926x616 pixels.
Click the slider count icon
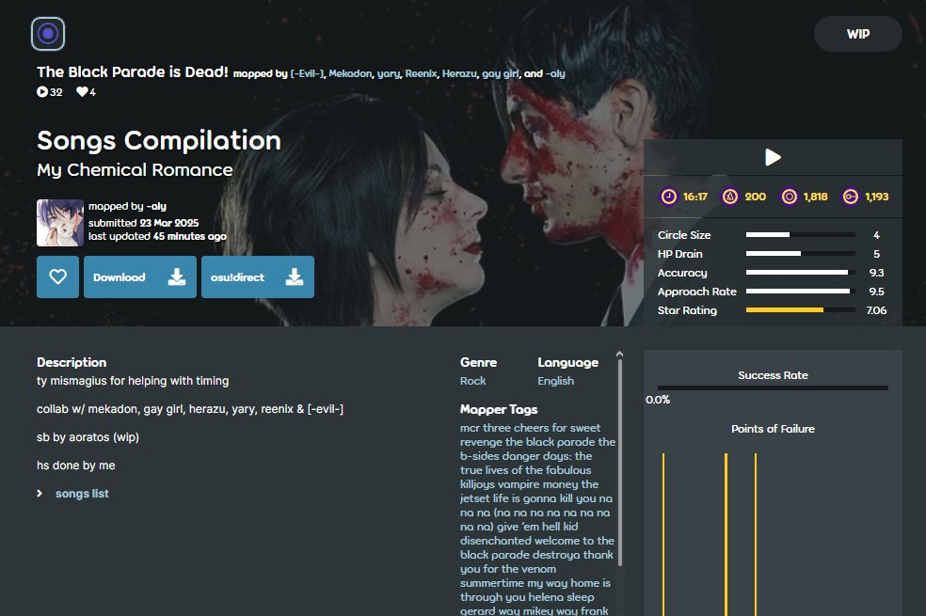[x=851, y=197]
